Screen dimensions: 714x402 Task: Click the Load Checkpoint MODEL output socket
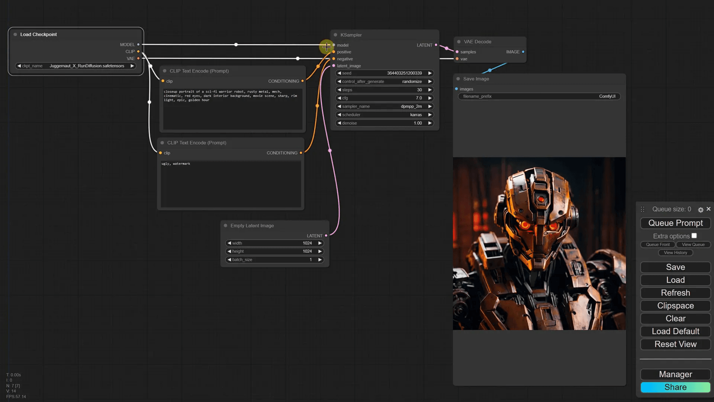click(x=138, y=45)
